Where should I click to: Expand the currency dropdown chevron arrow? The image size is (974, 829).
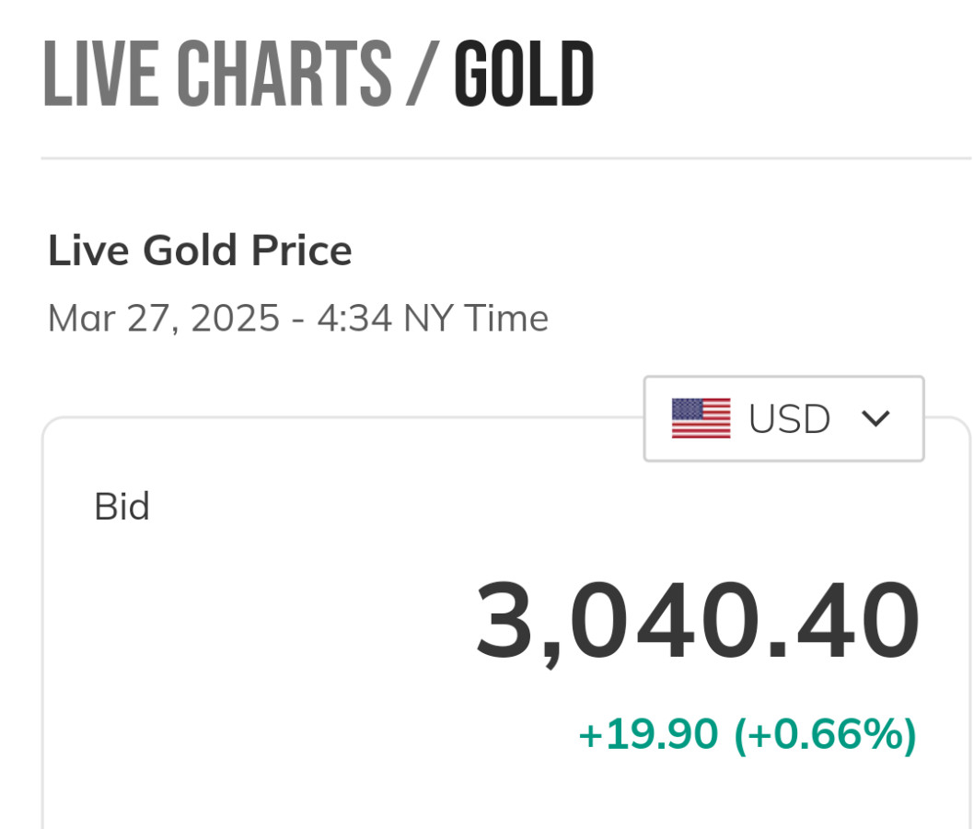(x=875, y=418)
